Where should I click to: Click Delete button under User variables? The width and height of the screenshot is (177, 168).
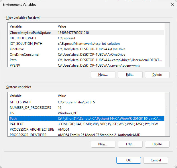157,75
